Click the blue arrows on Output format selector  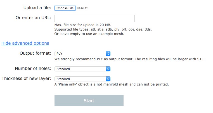tap(108, 54)
